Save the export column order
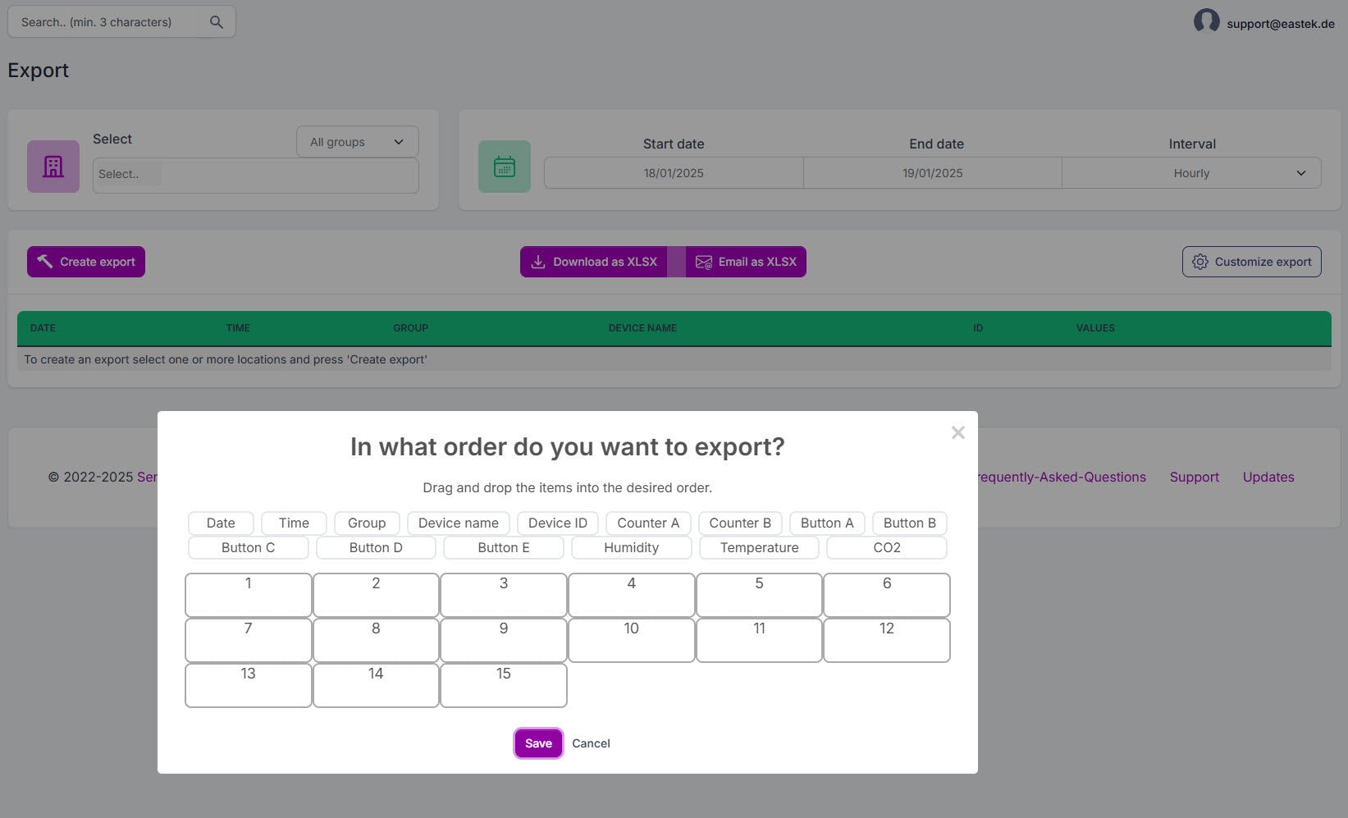1348x818 pixels. 537,743
